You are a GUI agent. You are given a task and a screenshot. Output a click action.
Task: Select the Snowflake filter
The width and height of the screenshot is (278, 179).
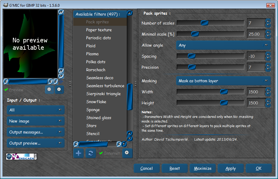click(100, 102)
